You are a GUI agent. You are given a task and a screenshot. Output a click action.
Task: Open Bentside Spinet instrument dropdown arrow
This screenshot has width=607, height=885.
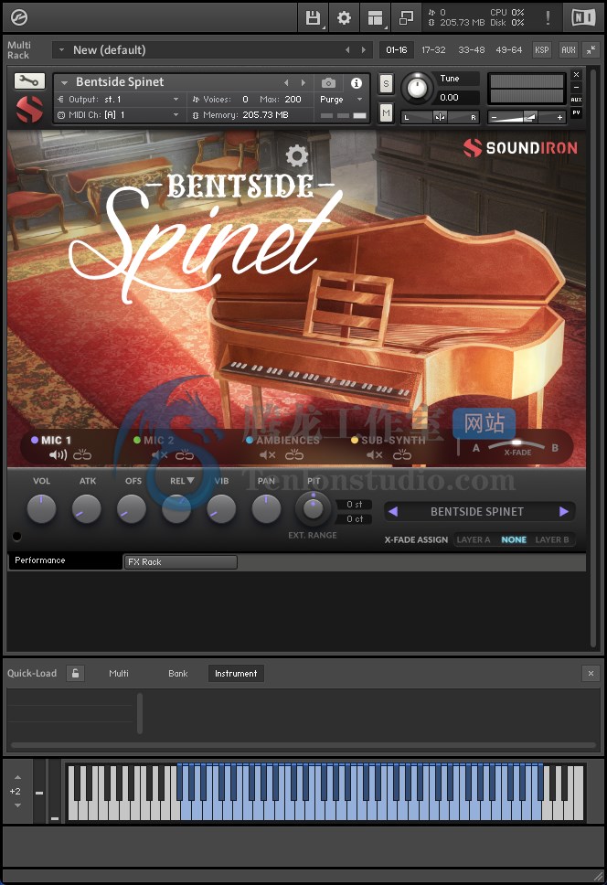coord(64,82)
